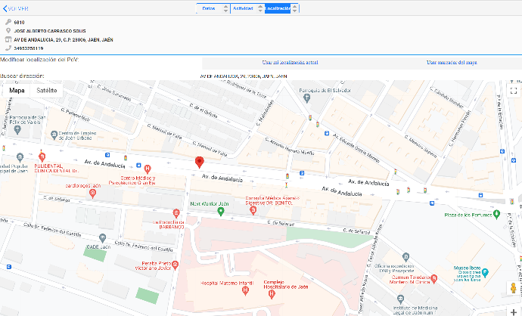Click the key icon beside 6810
Screen dimensions: 522x316
pyautogui.click(x=8, y=22)
